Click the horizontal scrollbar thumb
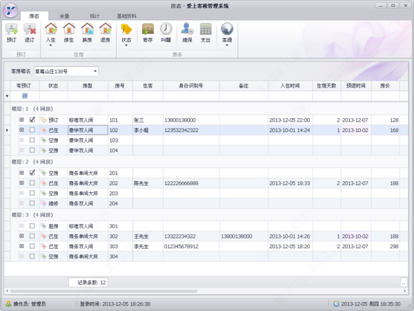The width and height of the screenshot is (414, 311). (103, 291)
